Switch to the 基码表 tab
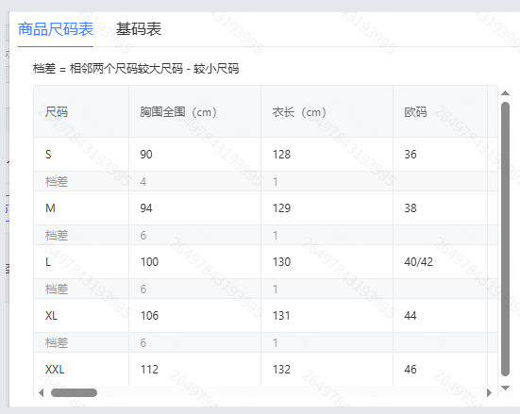520x414 pixels. coord(139,29)
